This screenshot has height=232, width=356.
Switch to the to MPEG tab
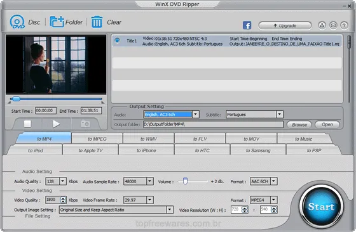point(97,139)
